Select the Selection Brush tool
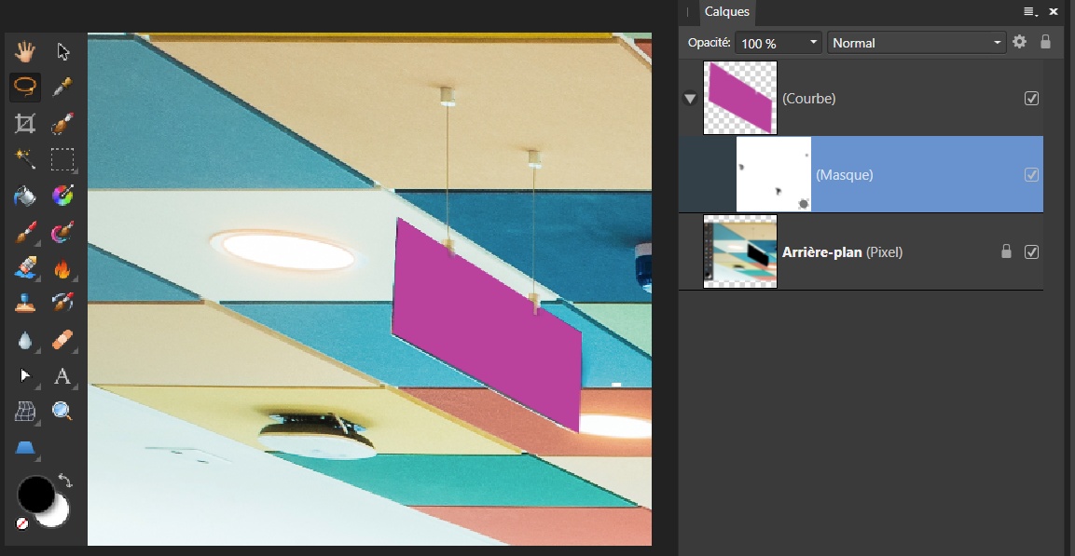1075x556 pixels. point(62,123)
